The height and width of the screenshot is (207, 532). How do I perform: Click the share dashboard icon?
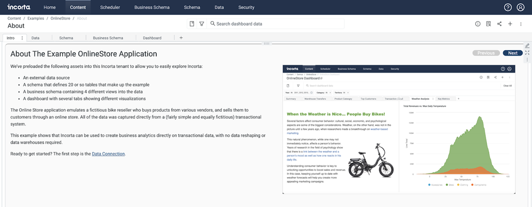[x=499, y=24]
